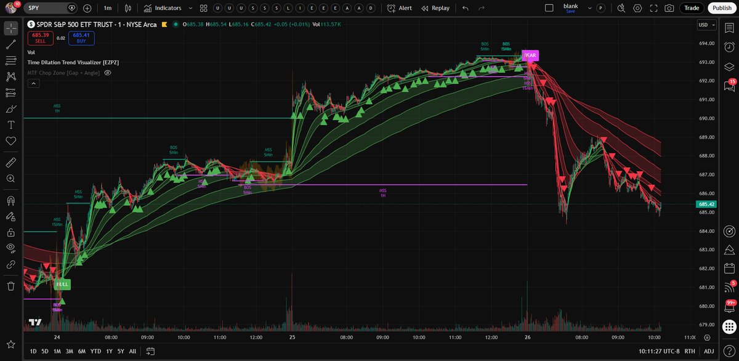Viewport: 739px width, 361px height.
Task: Open the watchlist panel icon
Action: pos(730,28)
